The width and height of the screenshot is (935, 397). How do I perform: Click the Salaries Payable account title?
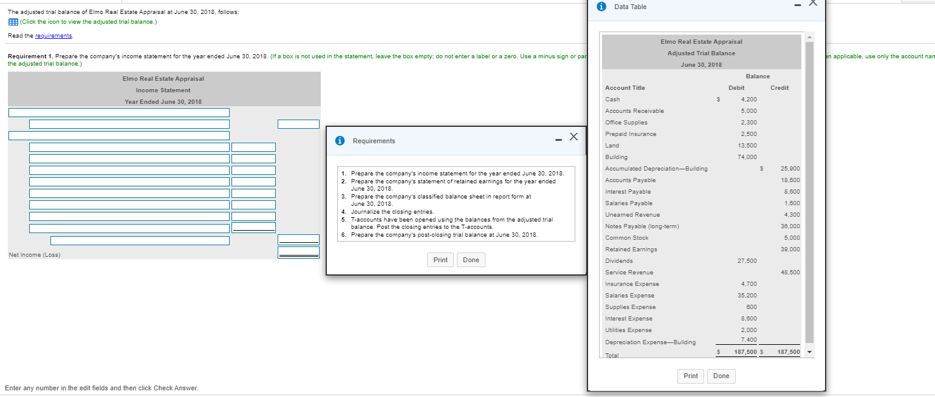click(x=629, y=203)
